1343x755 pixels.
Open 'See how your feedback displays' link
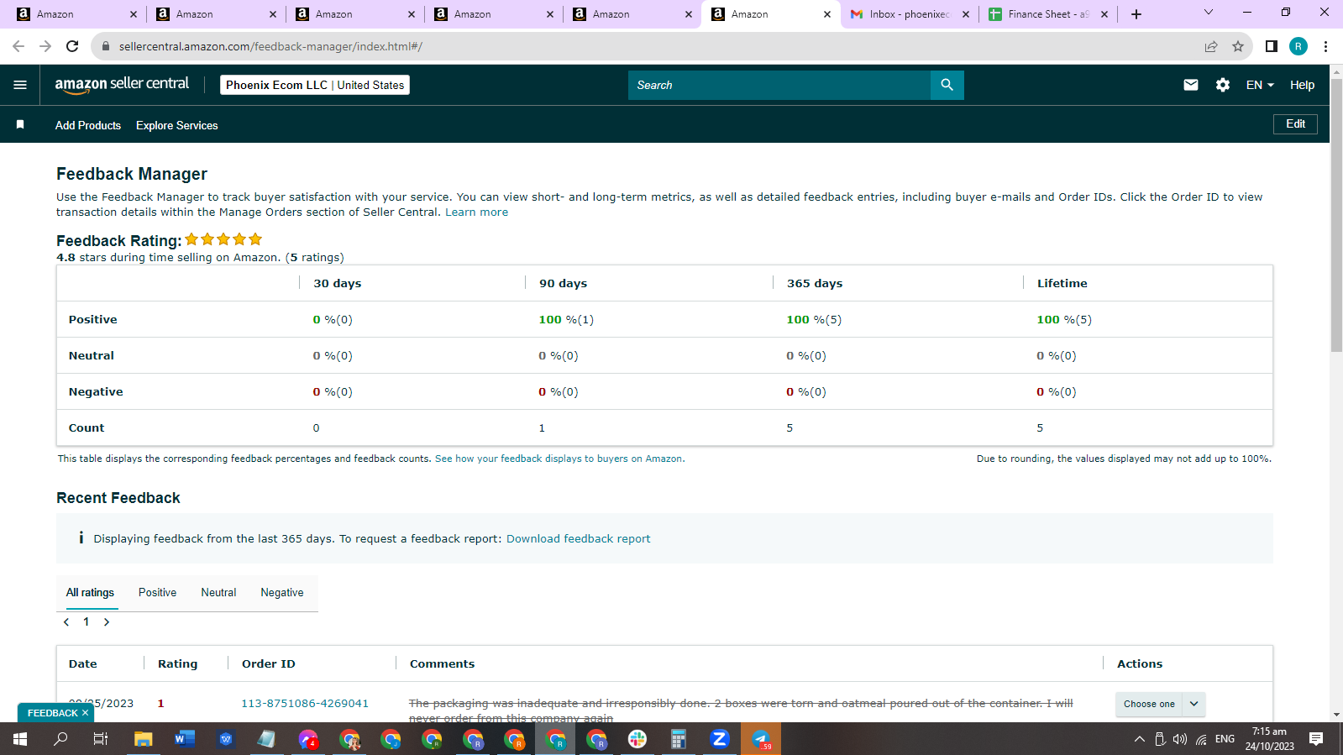[559, 459]
